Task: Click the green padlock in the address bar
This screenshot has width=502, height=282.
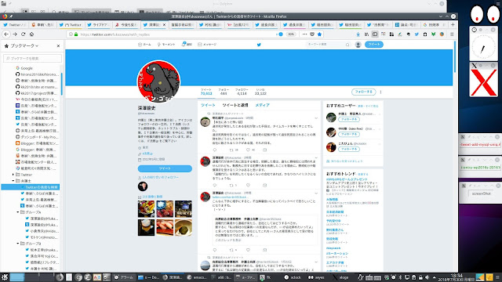Action: click(x=76, y=34)
